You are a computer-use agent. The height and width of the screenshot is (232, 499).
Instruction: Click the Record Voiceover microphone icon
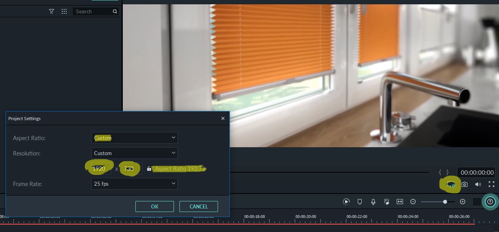point(373,201)
